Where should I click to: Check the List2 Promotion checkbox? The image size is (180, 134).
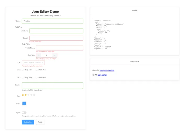point(37,70)
